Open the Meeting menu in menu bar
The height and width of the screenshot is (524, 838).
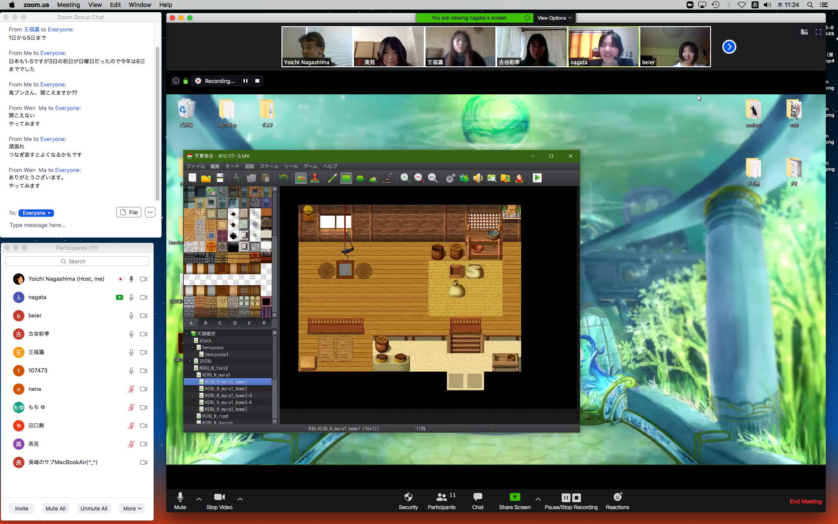(x=69, y=5)
